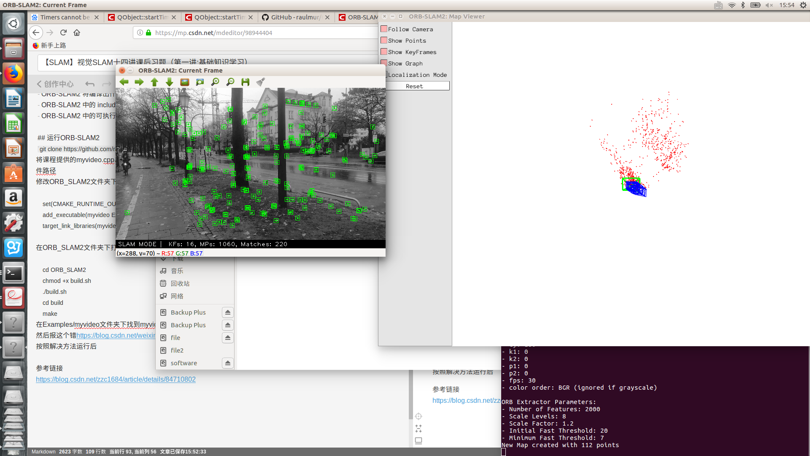Image resolution: width=810 pixels, height=456 pixels.
Task: Reload the current page in Firefox
Action: click(x=63, y=33)
